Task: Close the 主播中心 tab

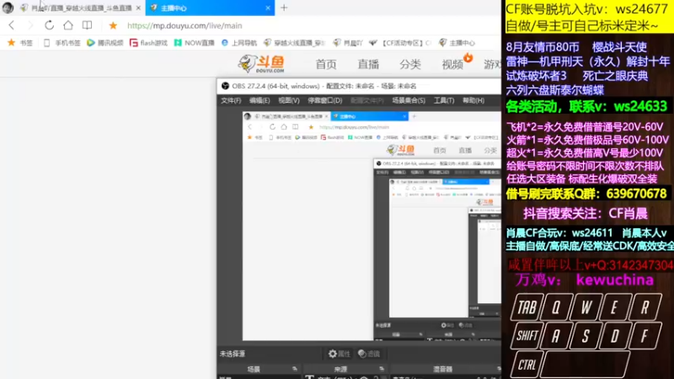Action: (268, 8)
